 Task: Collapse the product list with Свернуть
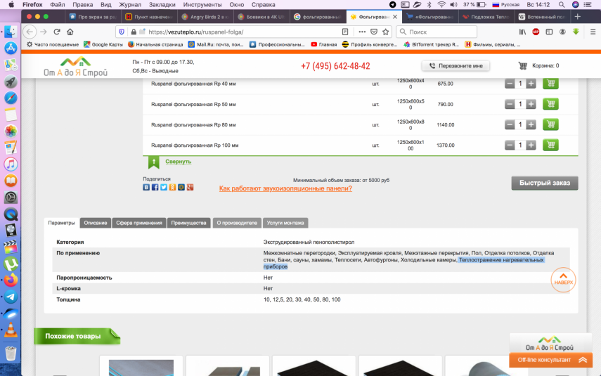click(179, 162)
